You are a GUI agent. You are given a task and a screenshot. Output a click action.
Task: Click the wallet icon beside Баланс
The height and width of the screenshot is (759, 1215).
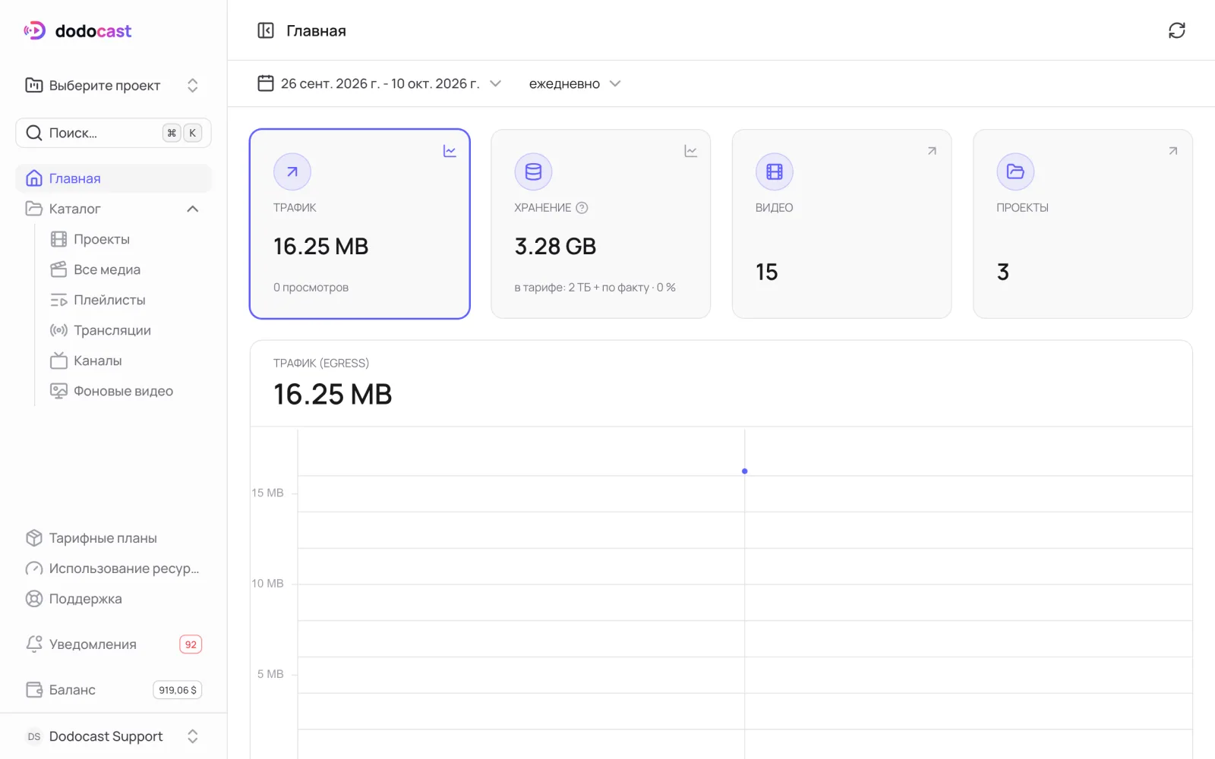34,690
